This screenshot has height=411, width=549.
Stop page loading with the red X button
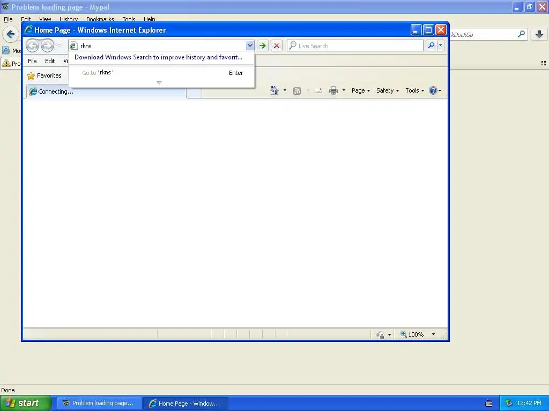pos(276,46)
